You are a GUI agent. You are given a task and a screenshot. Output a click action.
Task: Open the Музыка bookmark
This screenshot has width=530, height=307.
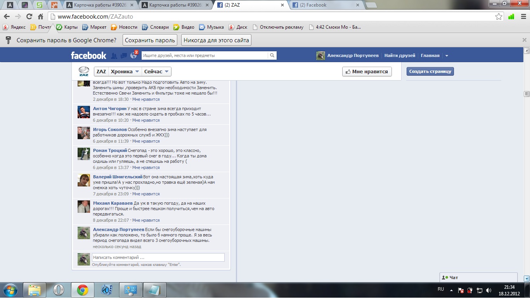(x=211, y=27)
